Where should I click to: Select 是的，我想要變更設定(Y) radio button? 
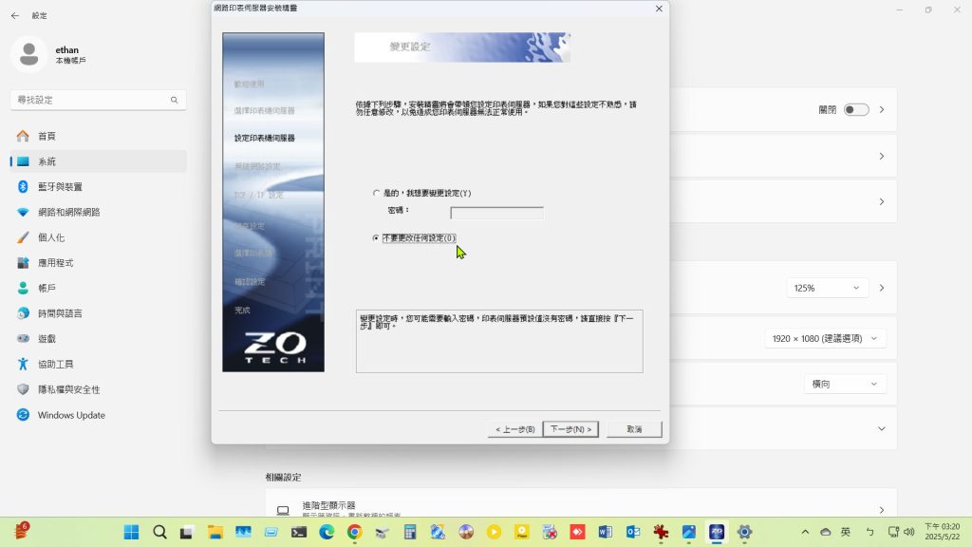point(377,194)
